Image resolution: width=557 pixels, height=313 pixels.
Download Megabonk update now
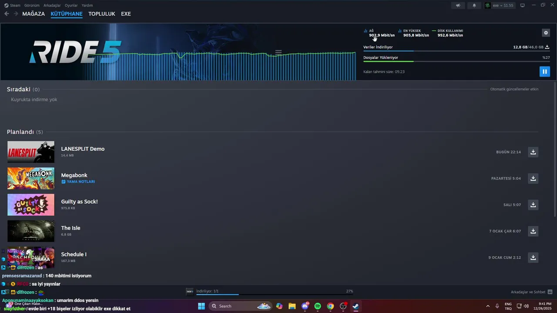pos(533,178)
